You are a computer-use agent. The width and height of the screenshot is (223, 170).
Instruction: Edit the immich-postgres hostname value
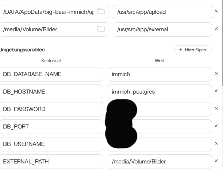coord(159,92)
